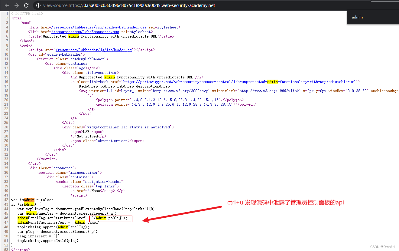
Task: Click the '<!DOCTYPE html>' line
Action: click(x=27, y=14)
